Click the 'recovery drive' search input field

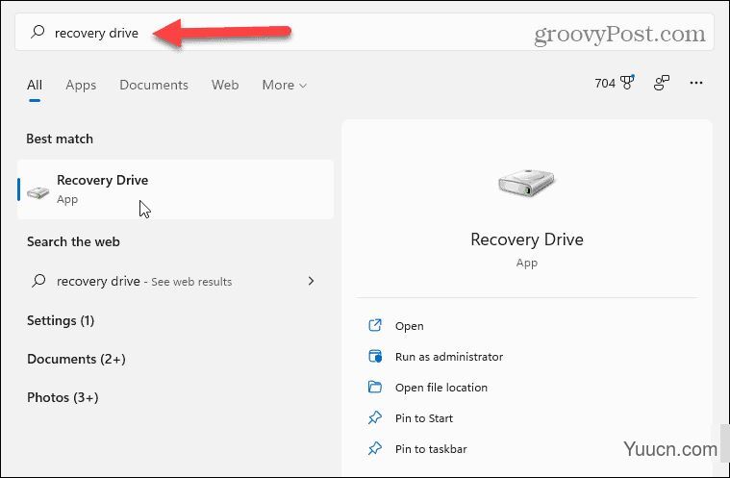[x=365, y=32]
